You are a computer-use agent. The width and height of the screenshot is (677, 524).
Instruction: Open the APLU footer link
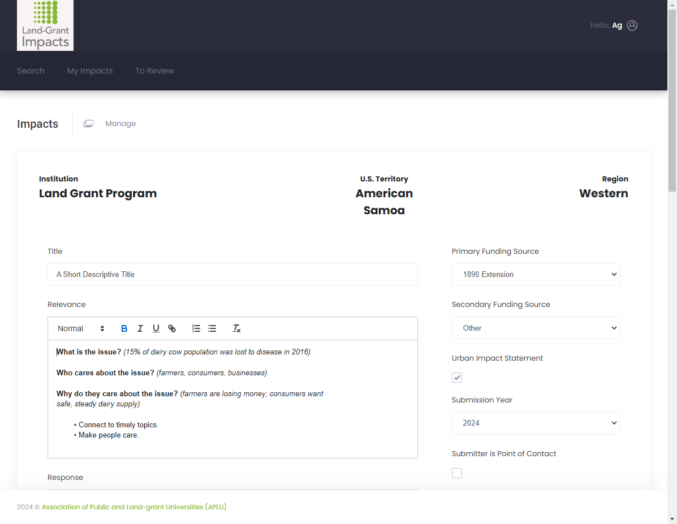[x=134, y=506]
